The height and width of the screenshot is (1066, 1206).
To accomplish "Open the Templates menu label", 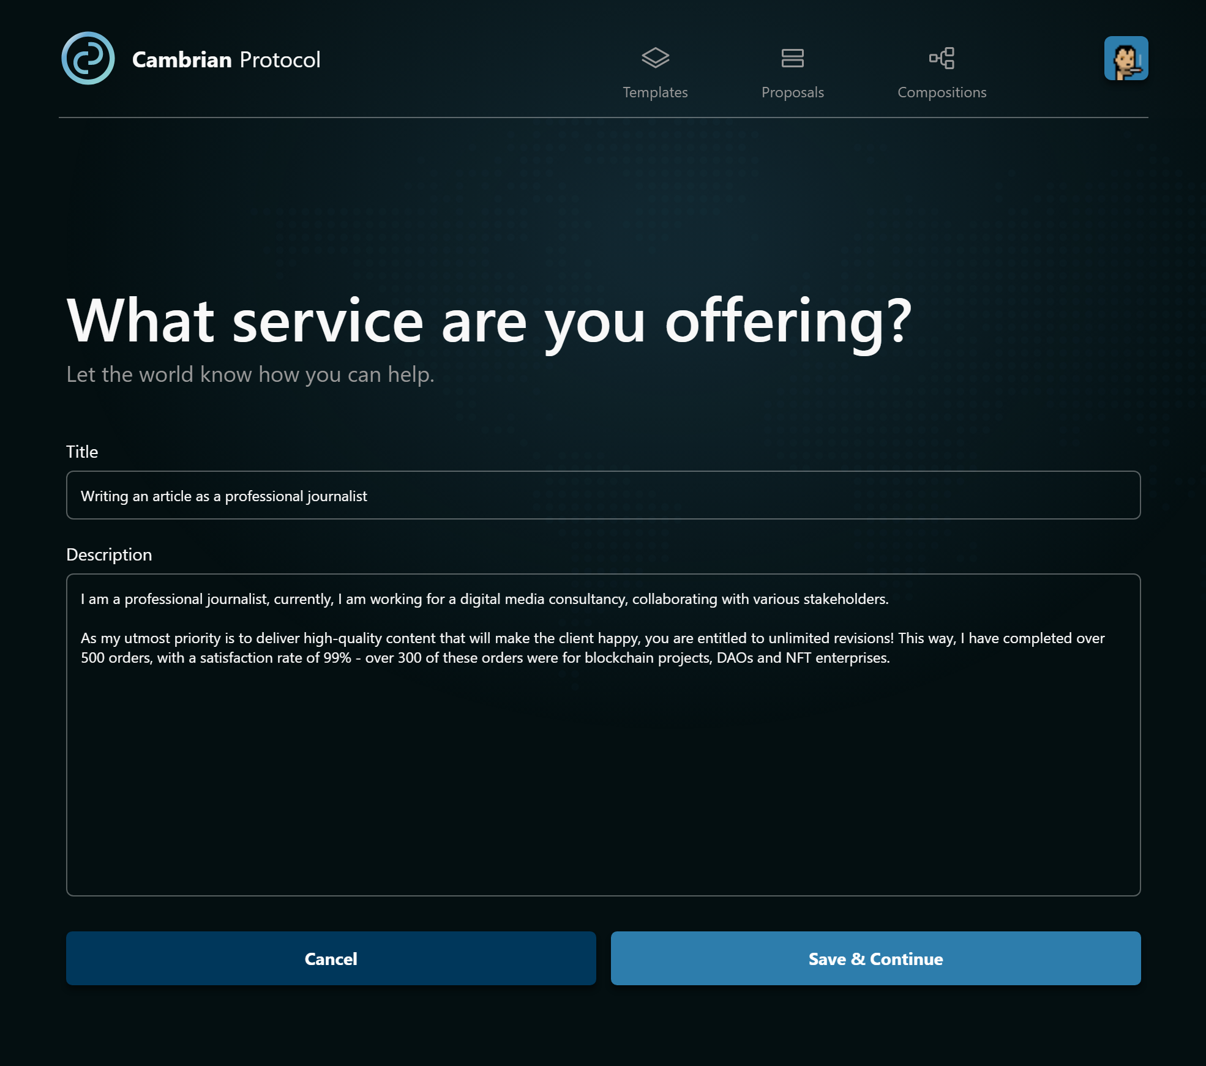I will 655,92.
